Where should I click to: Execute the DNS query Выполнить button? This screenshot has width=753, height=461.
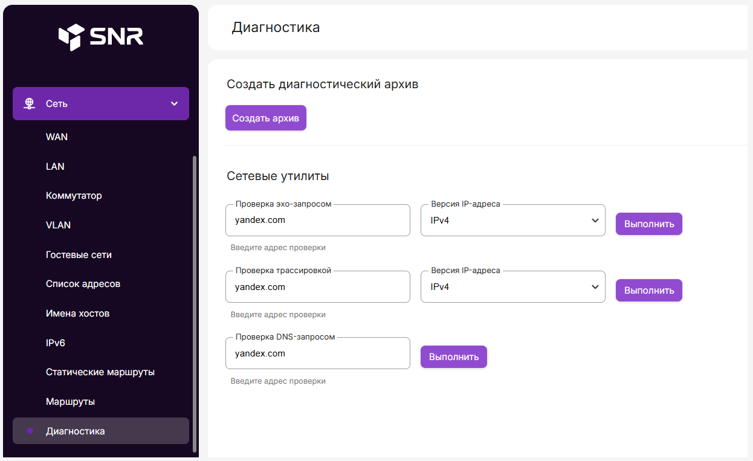[453, 356]
